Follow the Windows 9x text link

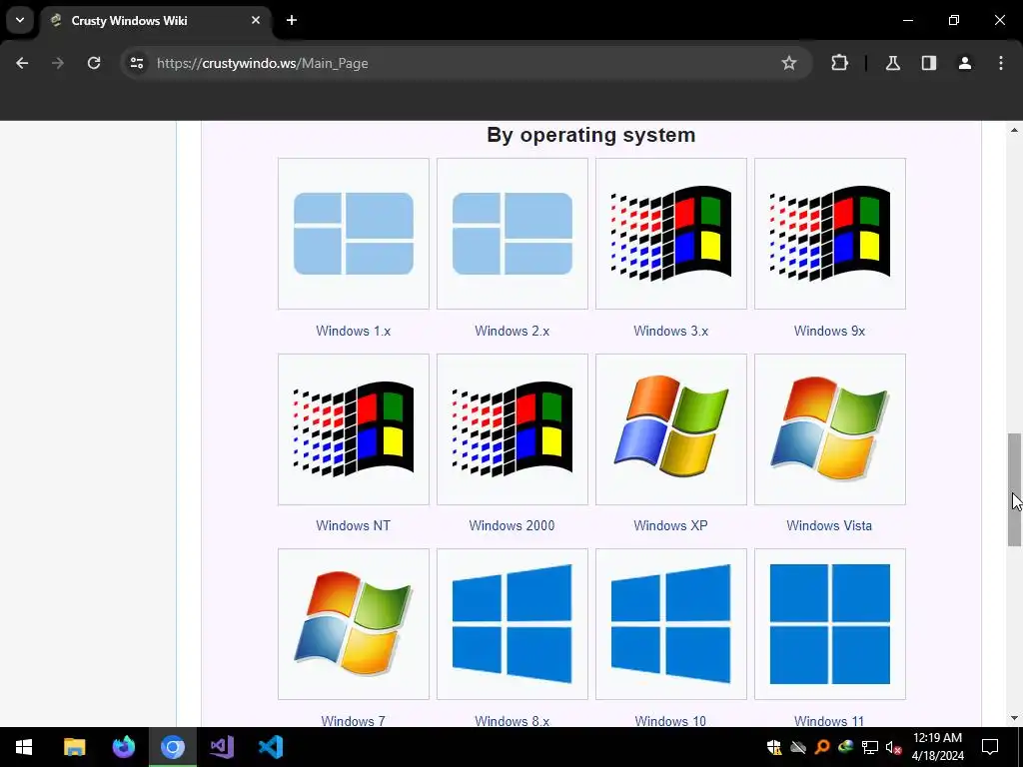[x=829, y=331]
